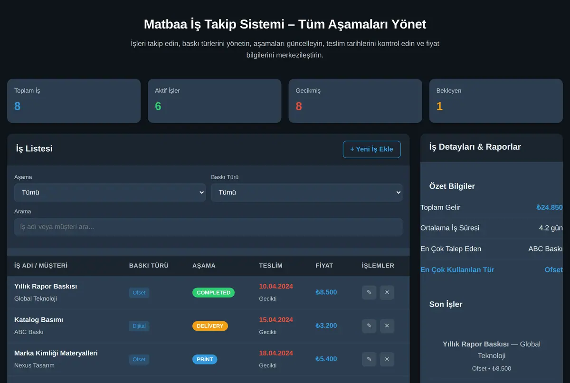Open the Aşama filter dropdown
The height and width of the screenshot is (383, 570).
pyautogui.click(x=110, y=192)
